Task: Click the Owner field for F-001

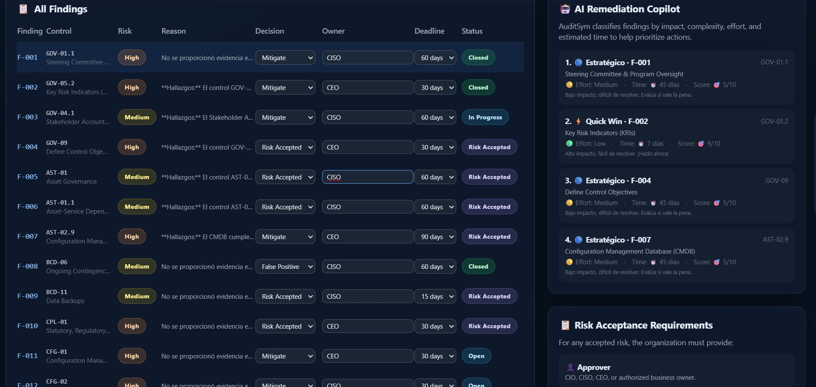Action: [x=367, y=58]
